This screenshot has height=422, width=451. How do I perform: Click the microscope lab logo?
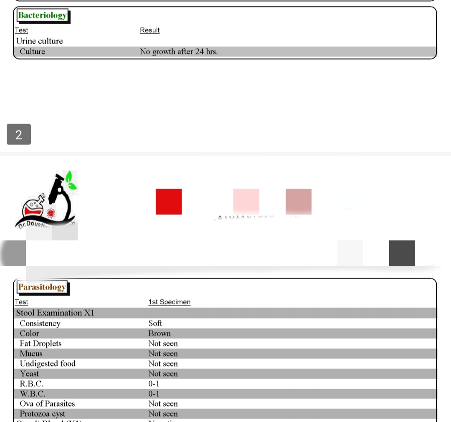(47, 200)
